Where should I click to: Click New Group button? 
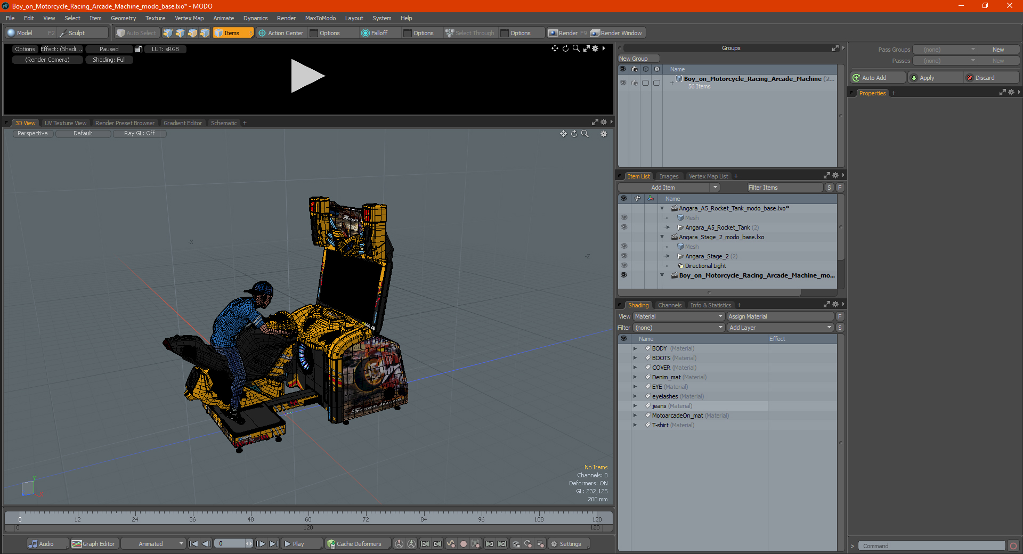[x=638, y=59]
